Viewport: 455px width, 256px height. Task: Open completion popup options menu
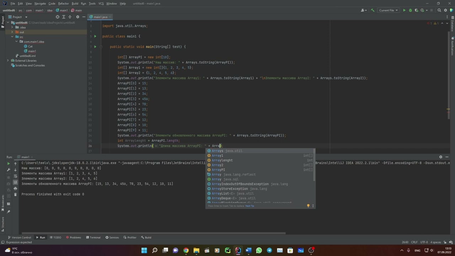pyautogui.click(x=313, y=206)
